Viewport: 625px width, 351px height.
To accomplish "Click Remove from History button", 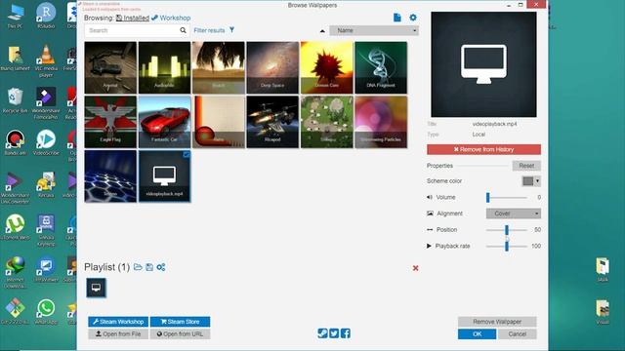I will tap(483, 149).
